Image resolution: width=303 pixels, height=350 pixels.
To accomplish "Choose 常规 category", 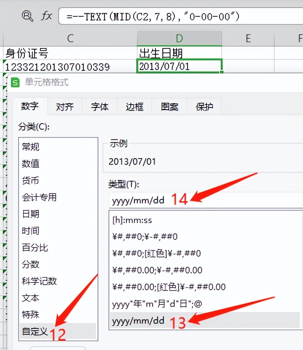I will (x=31, y=147).
